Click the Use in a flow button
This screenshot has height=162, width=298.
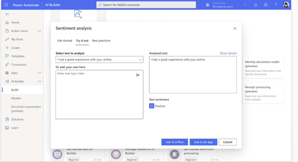tap(175, 142)
